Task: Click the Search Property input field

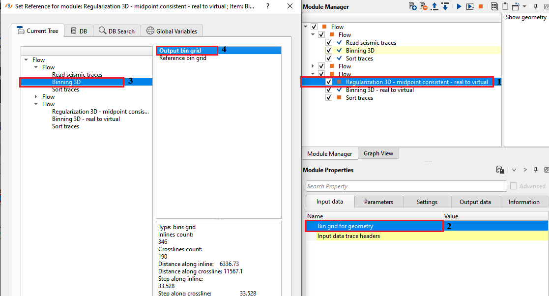Action: (406, 186)
